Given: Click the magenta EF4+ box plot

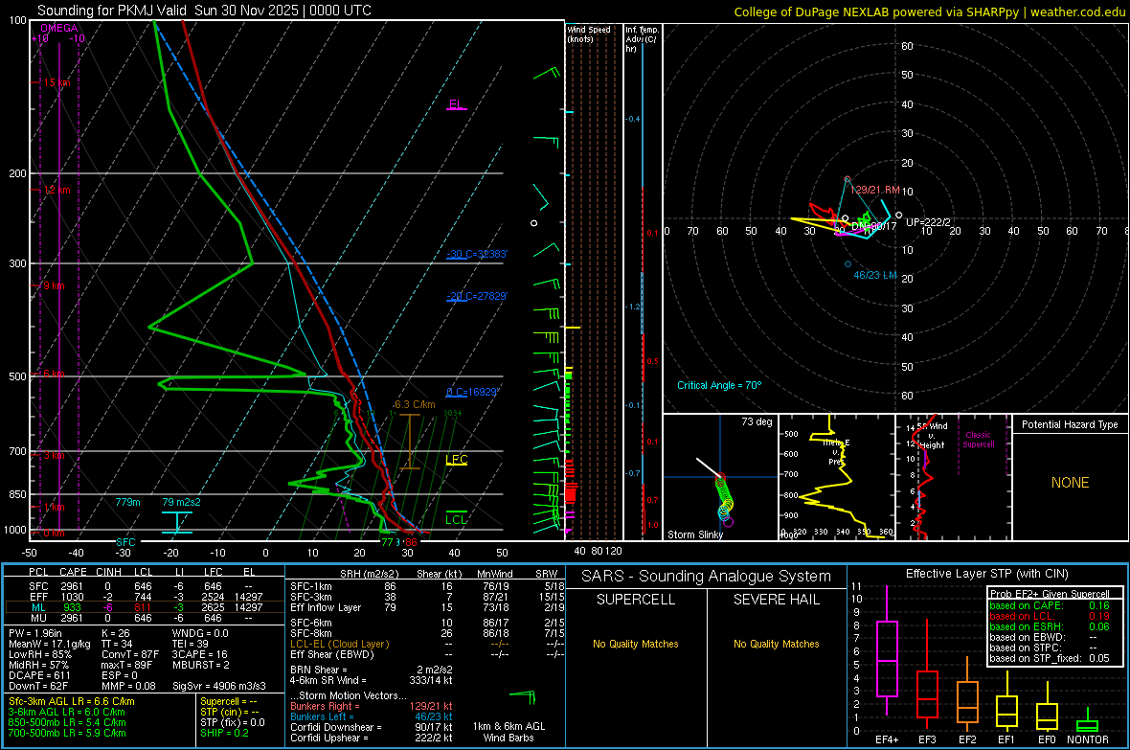Looking at the screenshot, I should click(x=887, y=650).
